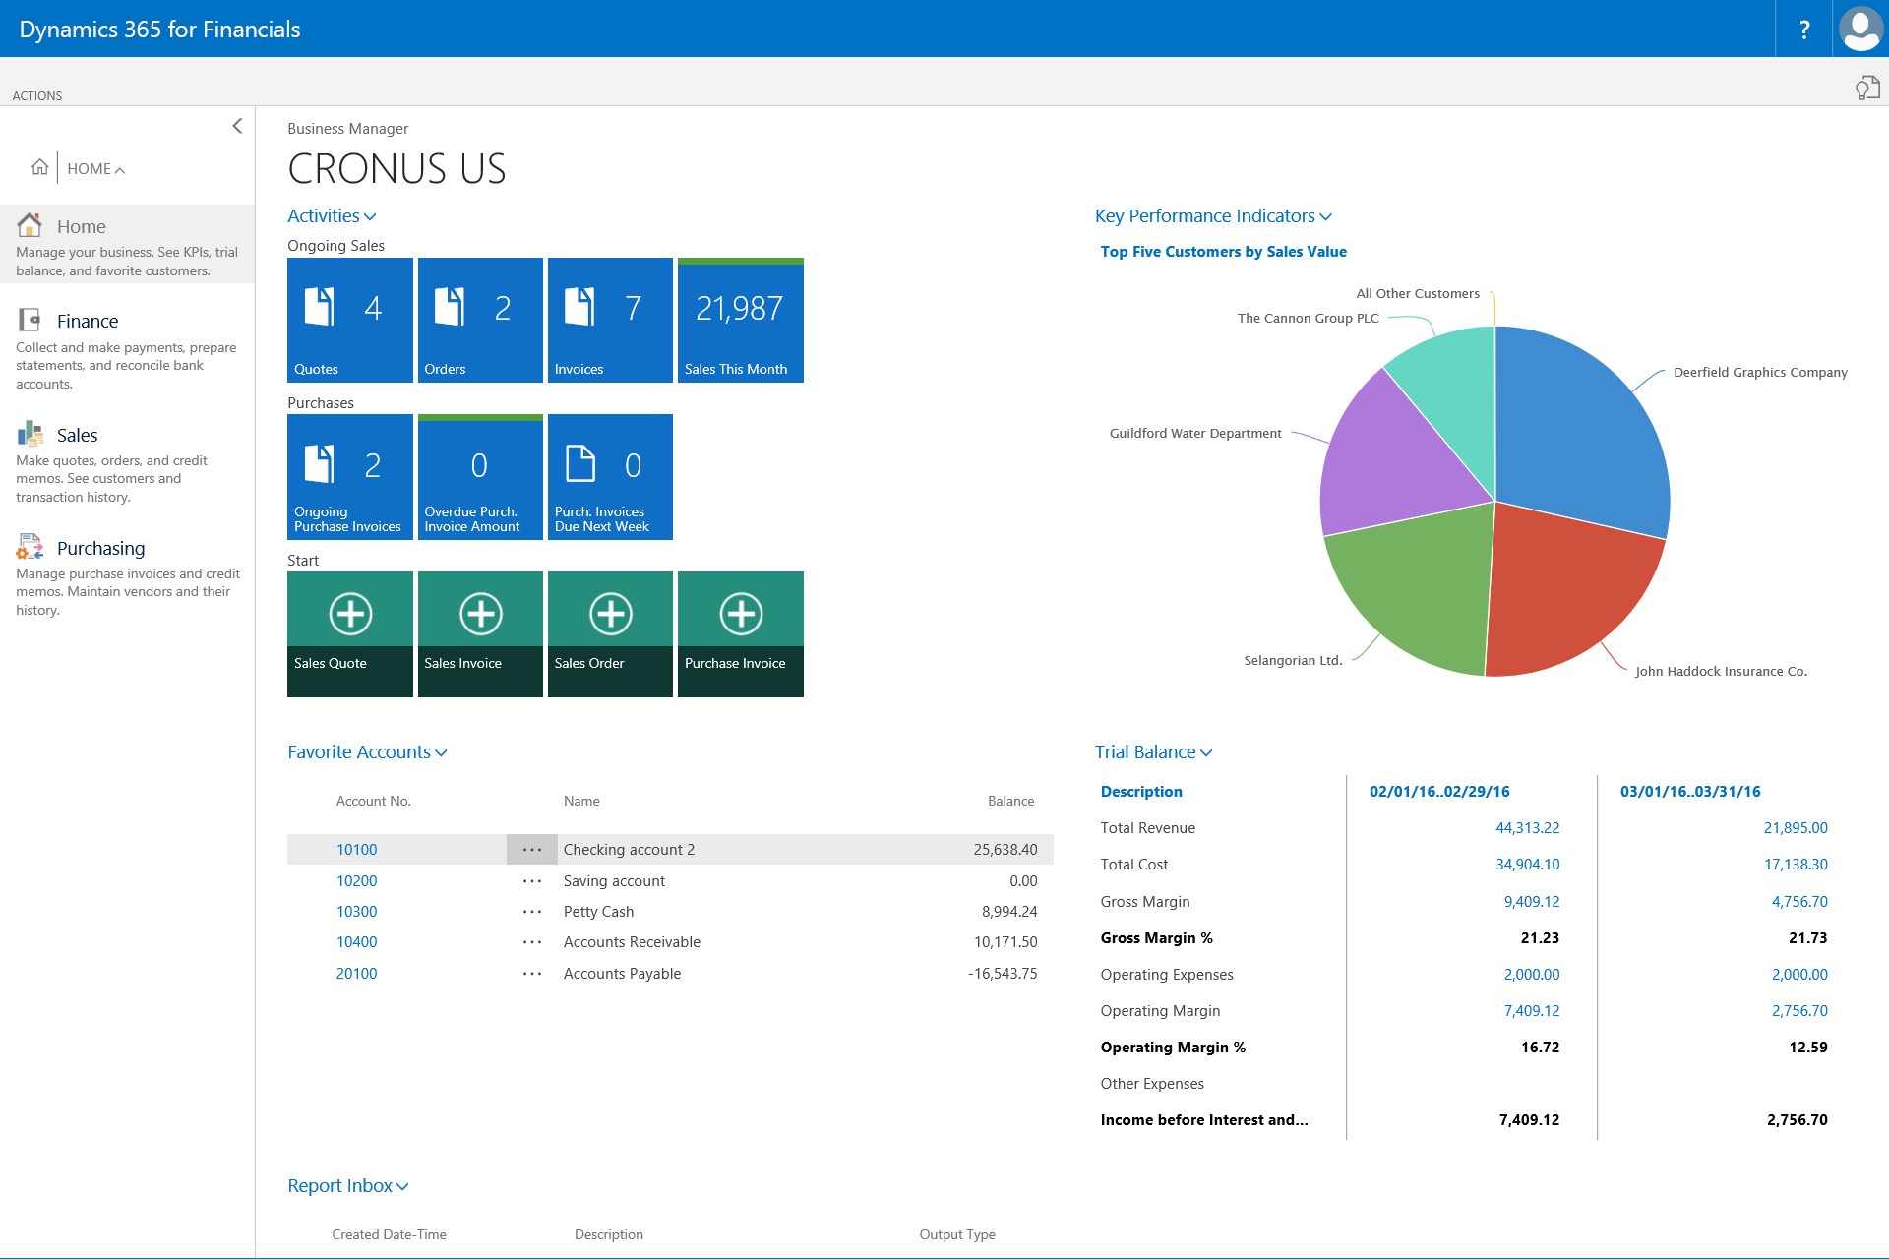Open the Quotes tile showing 4
Screen dimensions: 1889x1259
click(349, 320)
